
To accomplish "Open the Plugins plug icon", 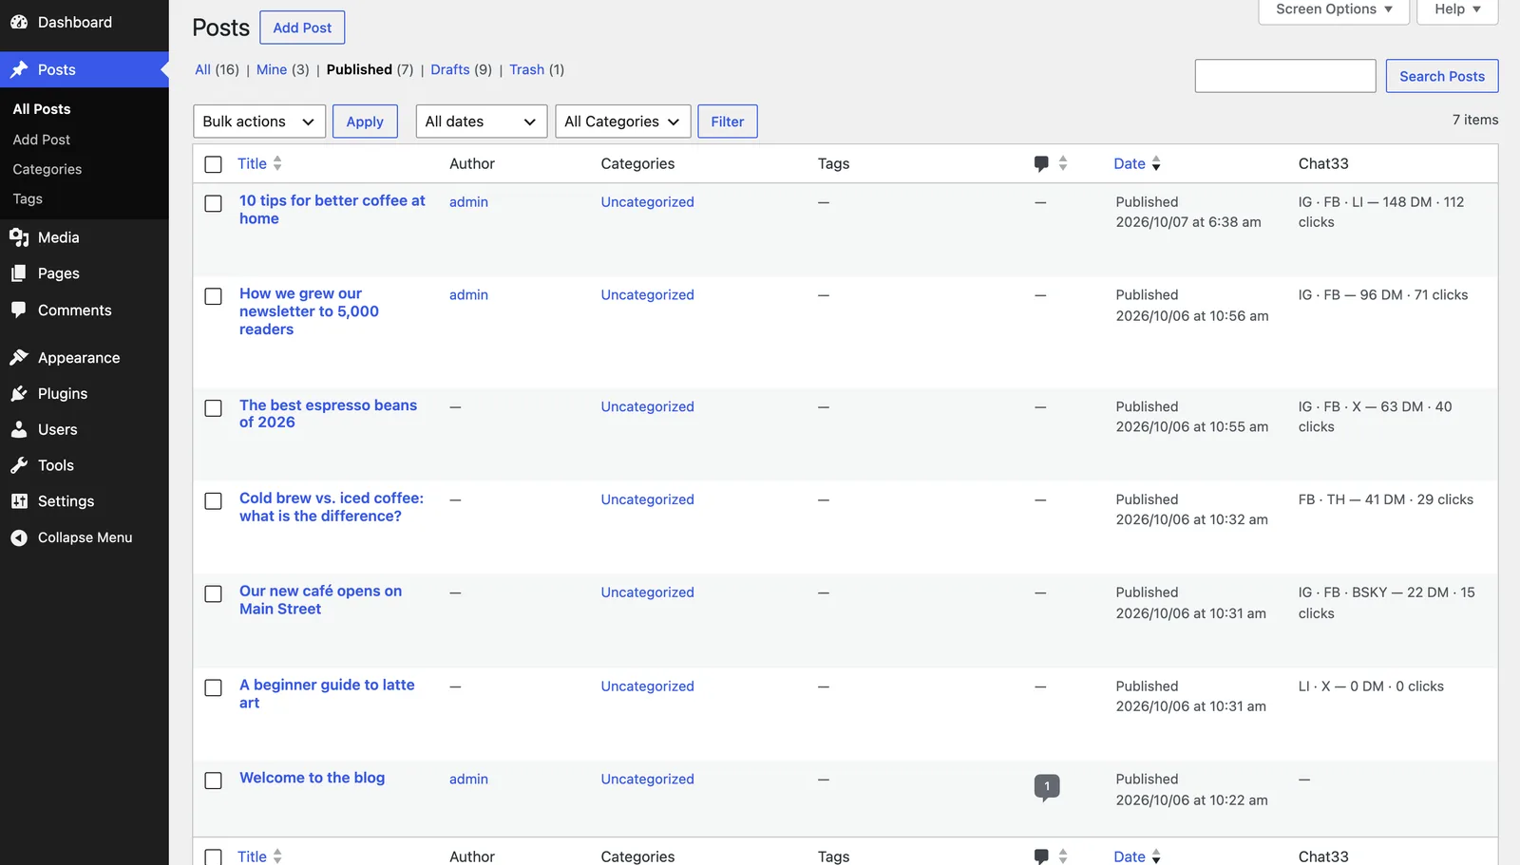I will click(x=19, y=393).
